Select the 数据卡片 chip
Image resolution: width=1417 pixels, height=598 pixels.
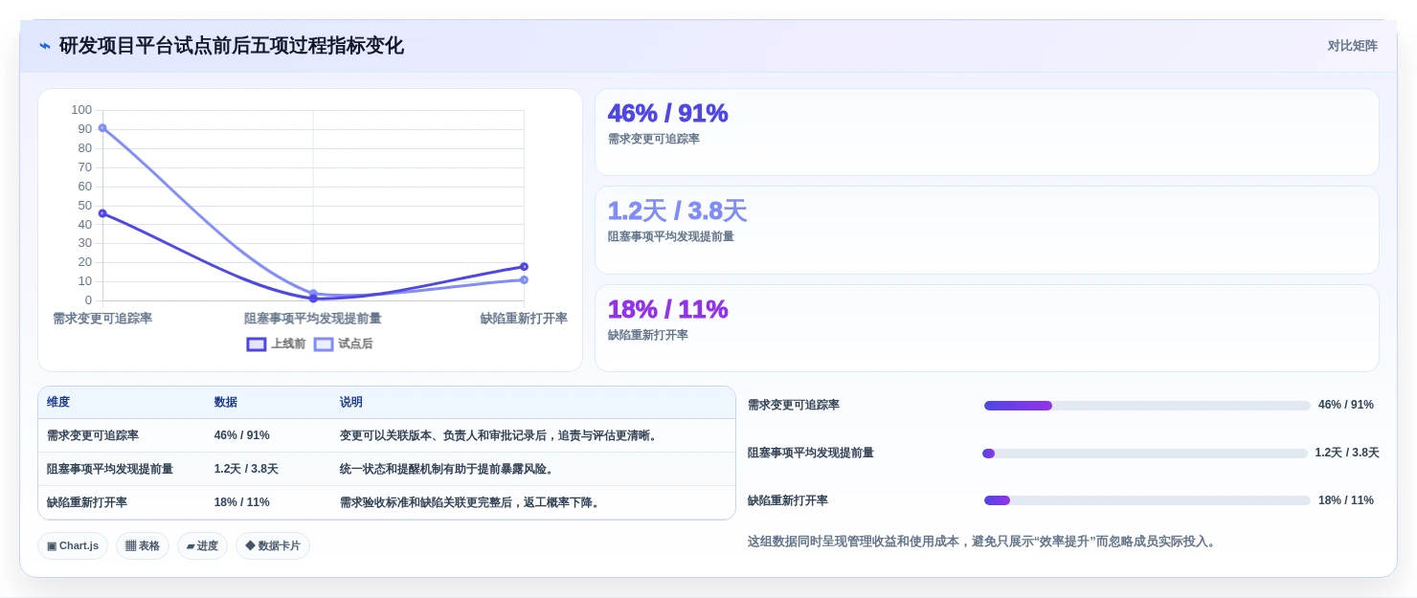[273, 546]
